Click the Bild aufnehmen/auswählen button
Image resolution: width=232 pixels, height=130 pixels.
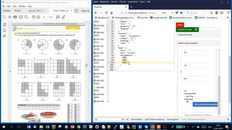(205, 104)
